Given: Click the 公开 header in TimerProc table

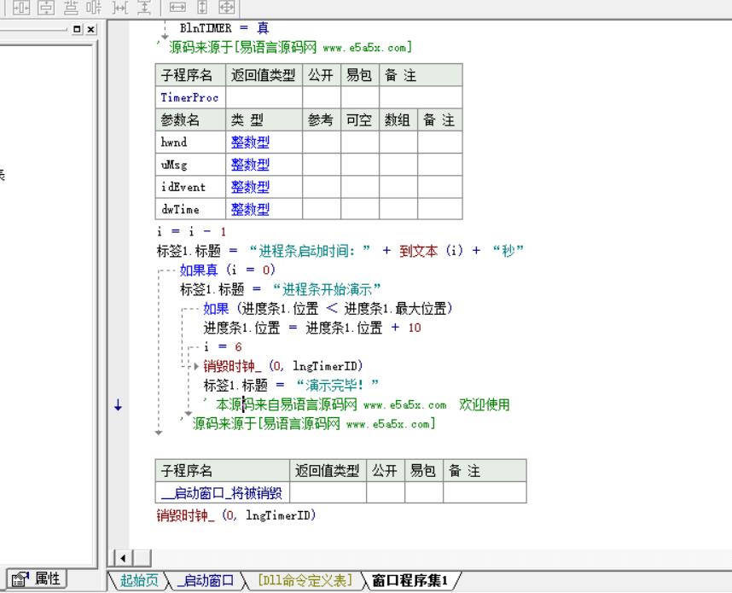Looking at the screenshot, I should [322, 75].
